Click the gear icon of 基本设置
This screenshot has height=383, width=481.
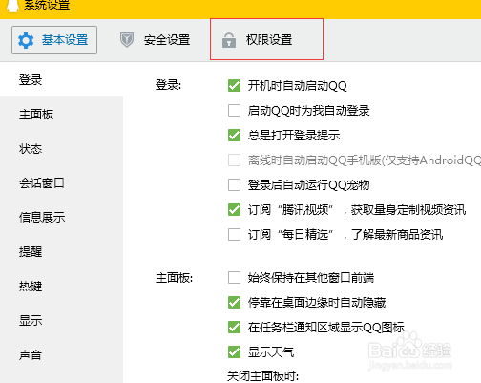tap(26, 40)
